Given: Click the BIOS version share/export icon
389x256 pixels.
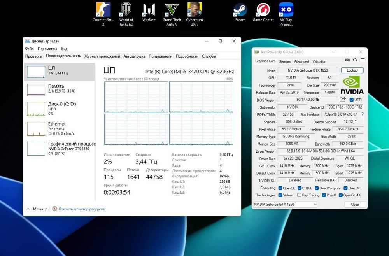Looking at the screenshot, I should (343, 100).
